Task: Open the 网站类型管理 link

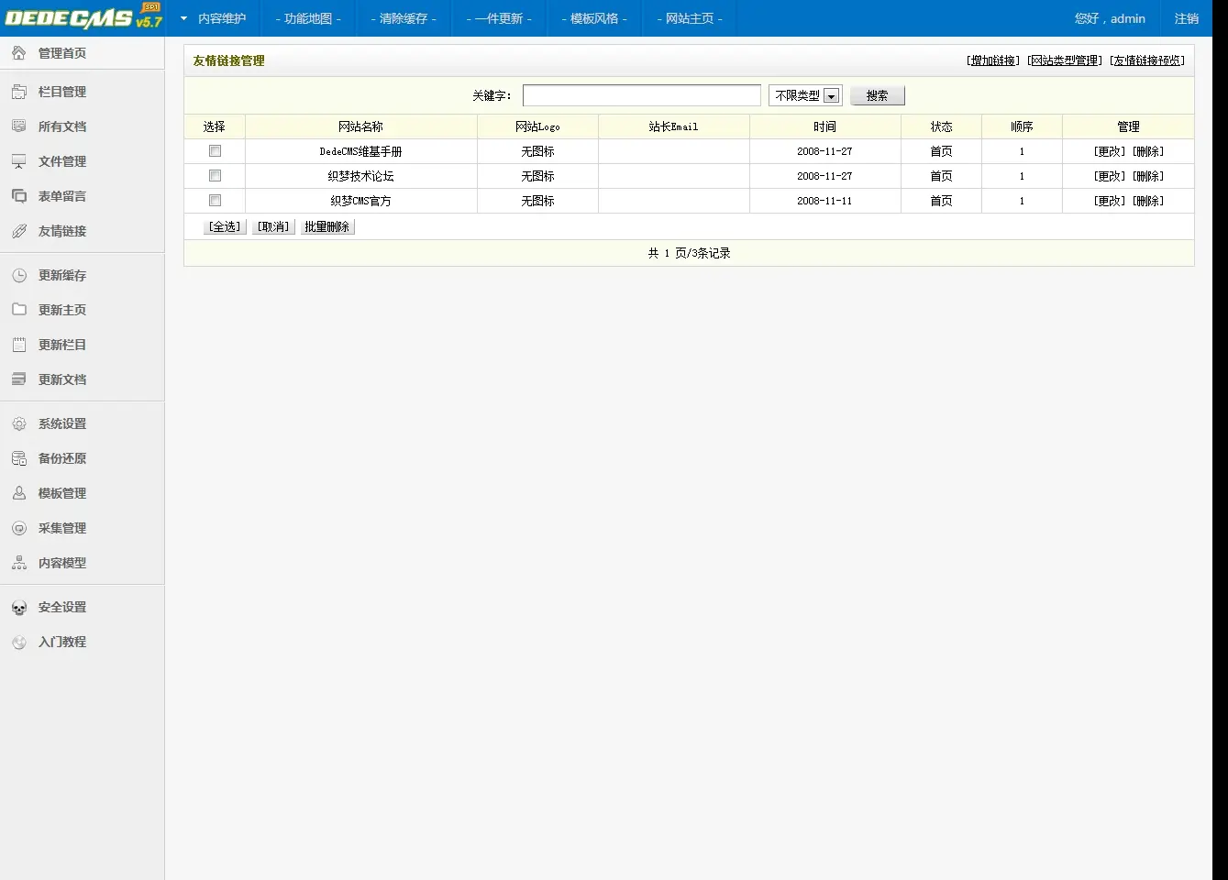Action: [1065, 60]
